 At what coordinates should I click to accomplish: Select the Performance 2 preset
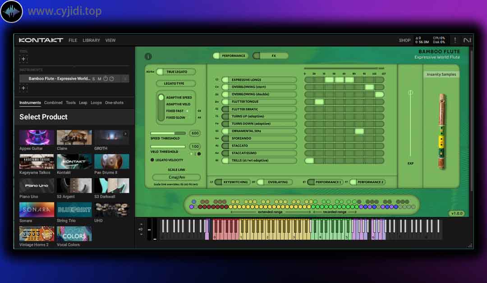tap(367, 182)
